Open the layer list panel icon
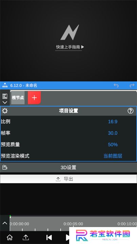The image size is (137, 244). click(5, 96)
